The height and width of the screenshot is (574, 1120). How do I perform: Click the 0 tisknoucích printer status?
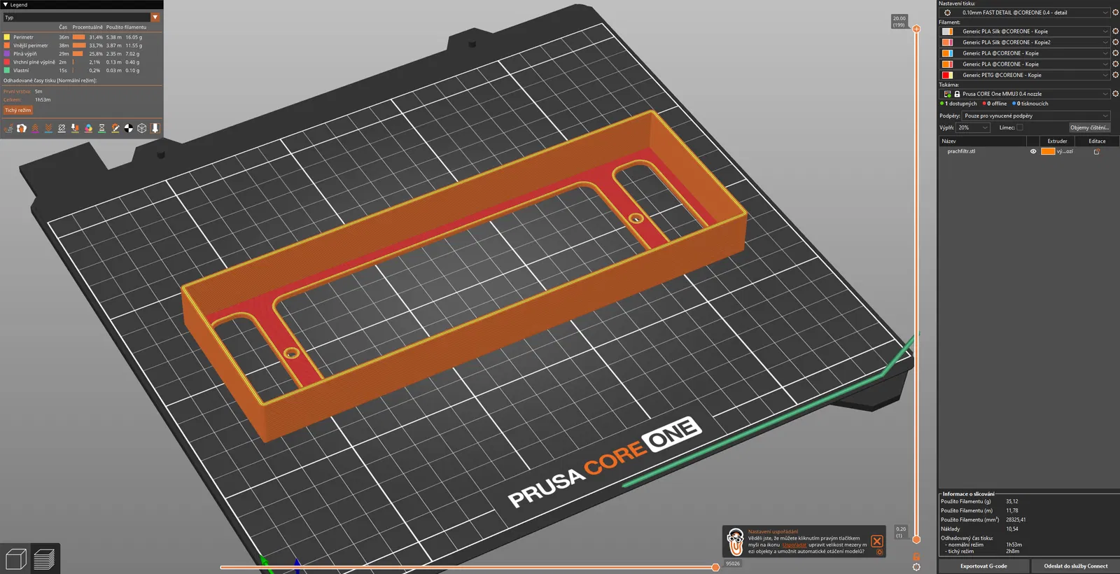pyautogui.click(x=1030, y=104)
